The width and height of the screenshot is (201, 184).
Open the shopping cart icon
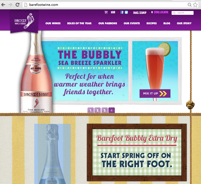(x=106, y=12)
